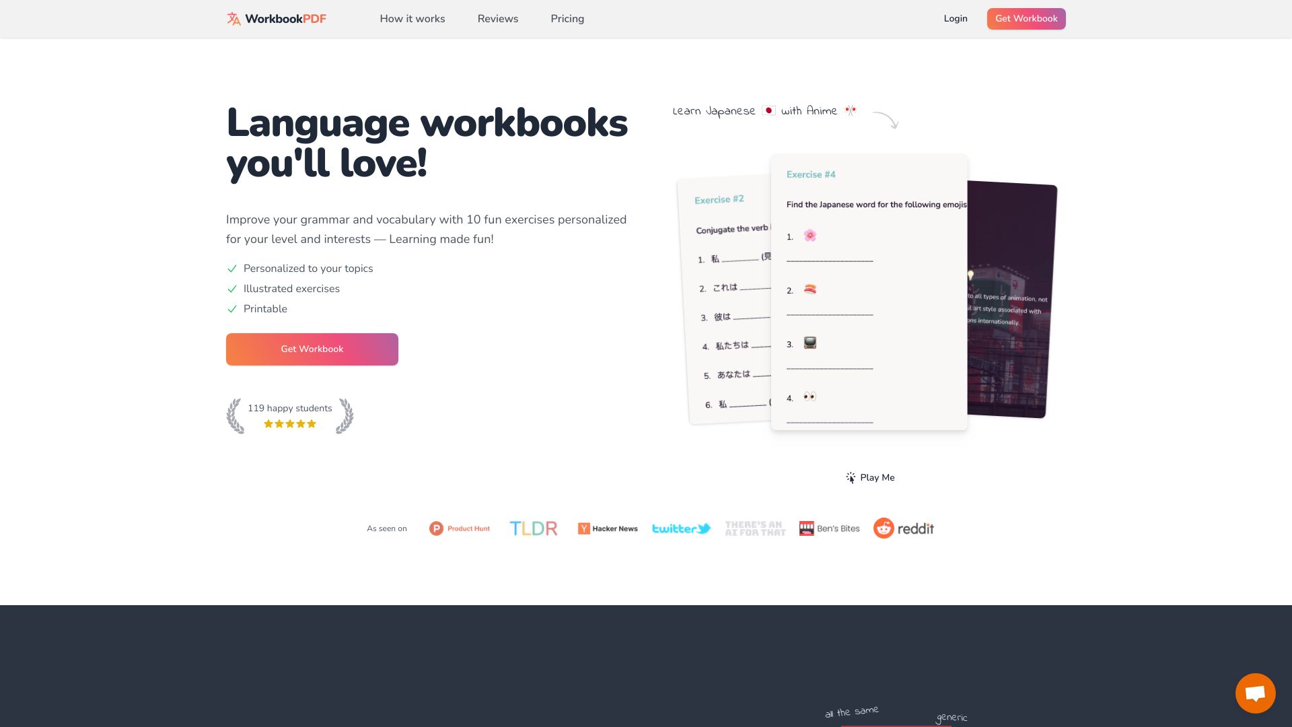Click the Product Hunt icon
The width and height of the screenshot is (1292, 727).
435,528
